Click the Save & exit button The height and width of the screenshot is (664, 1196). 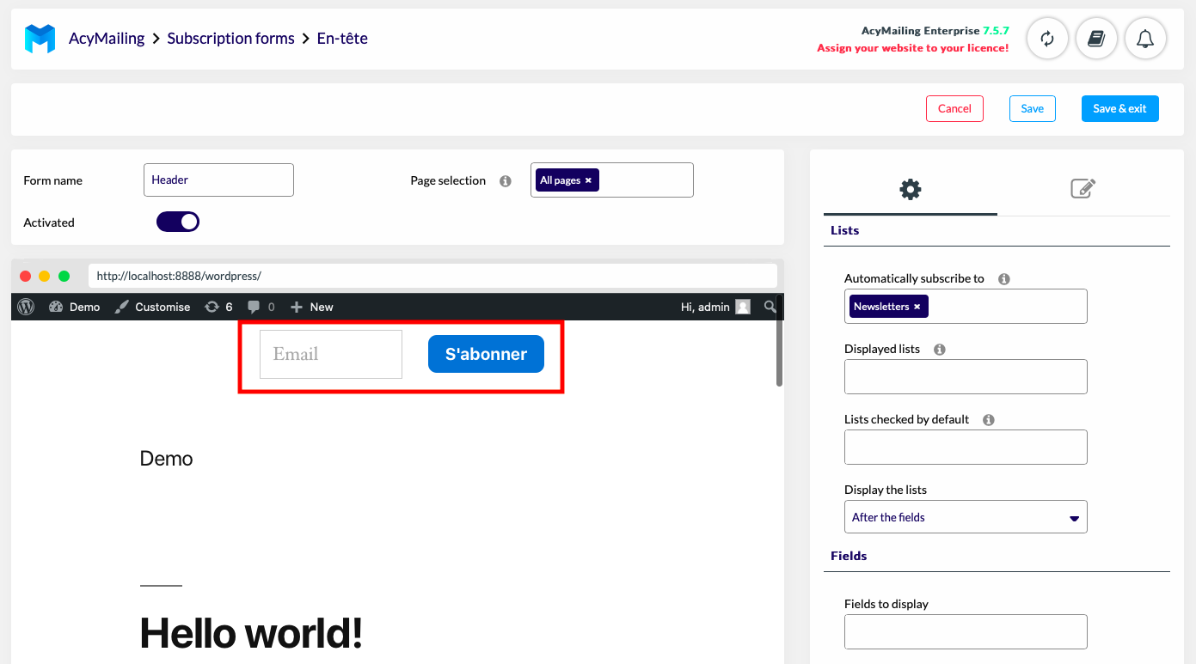pyautogui.click(x=1119, y=108)
